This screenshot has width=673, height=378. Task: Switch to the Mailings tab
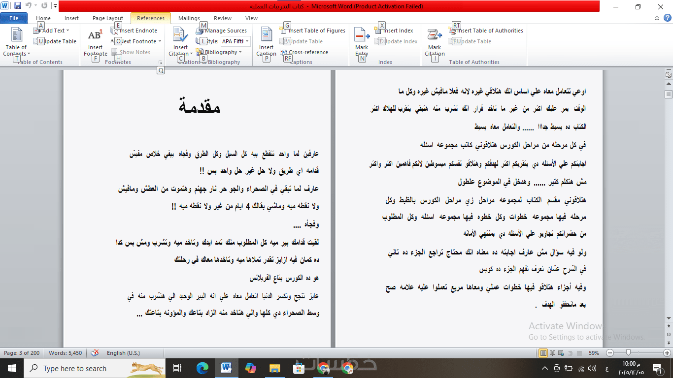(189, 18)
